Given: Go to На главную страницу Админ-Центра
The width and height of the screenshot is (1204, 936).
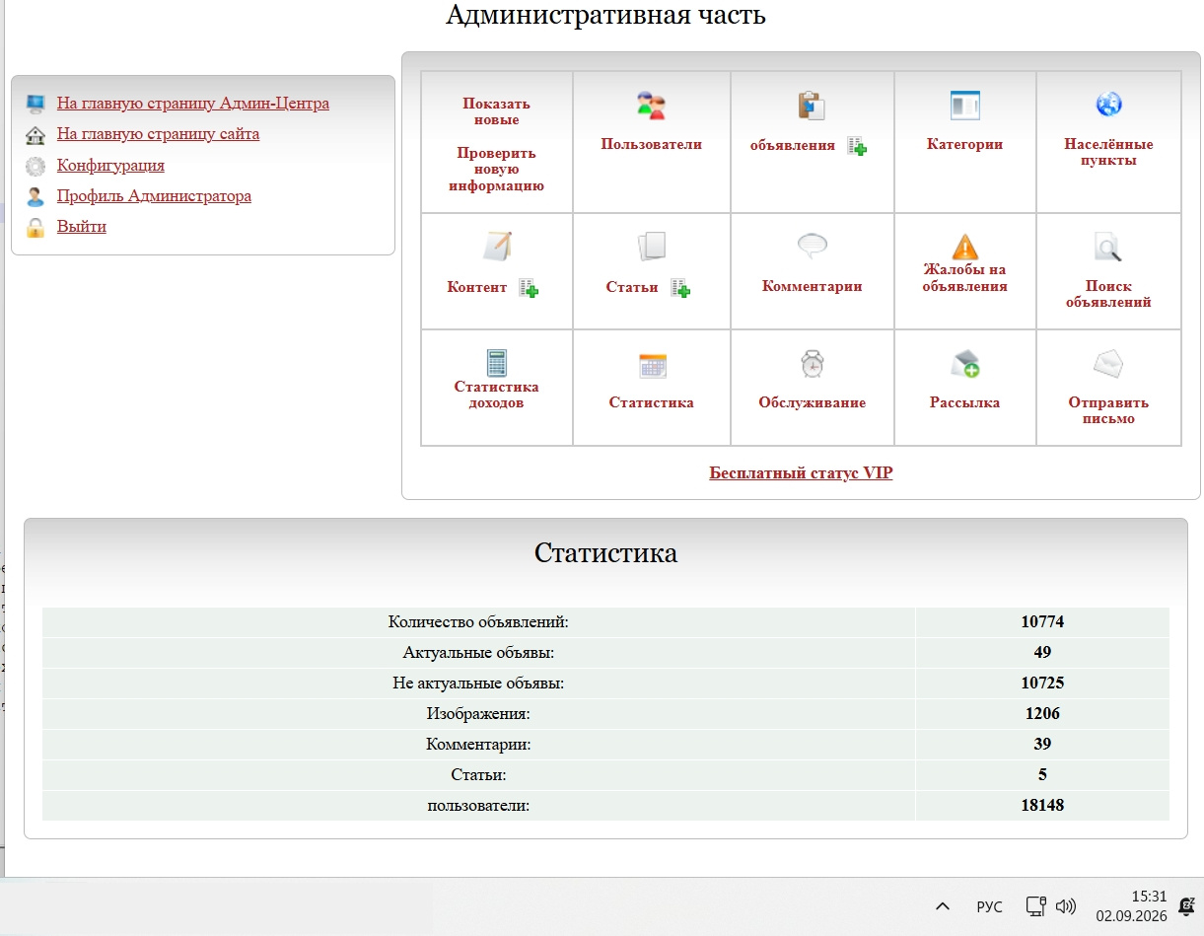Looking at the screenshot, I should coord(193,103).
